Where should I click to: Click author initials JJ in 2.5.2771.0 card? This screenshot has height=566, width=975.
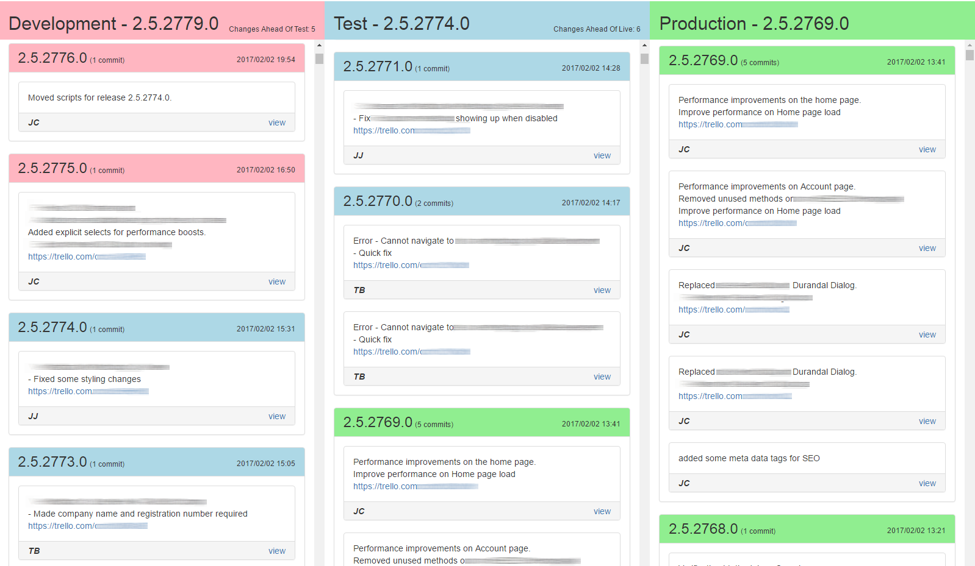(x=358, y=155)
